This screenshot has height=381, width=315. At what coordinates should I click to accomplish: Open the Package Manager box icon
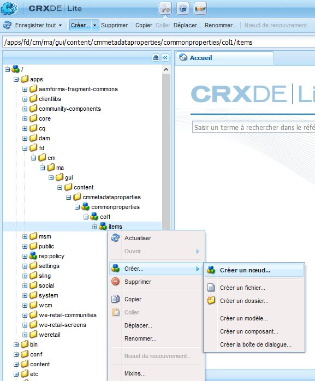coord(183,9)
